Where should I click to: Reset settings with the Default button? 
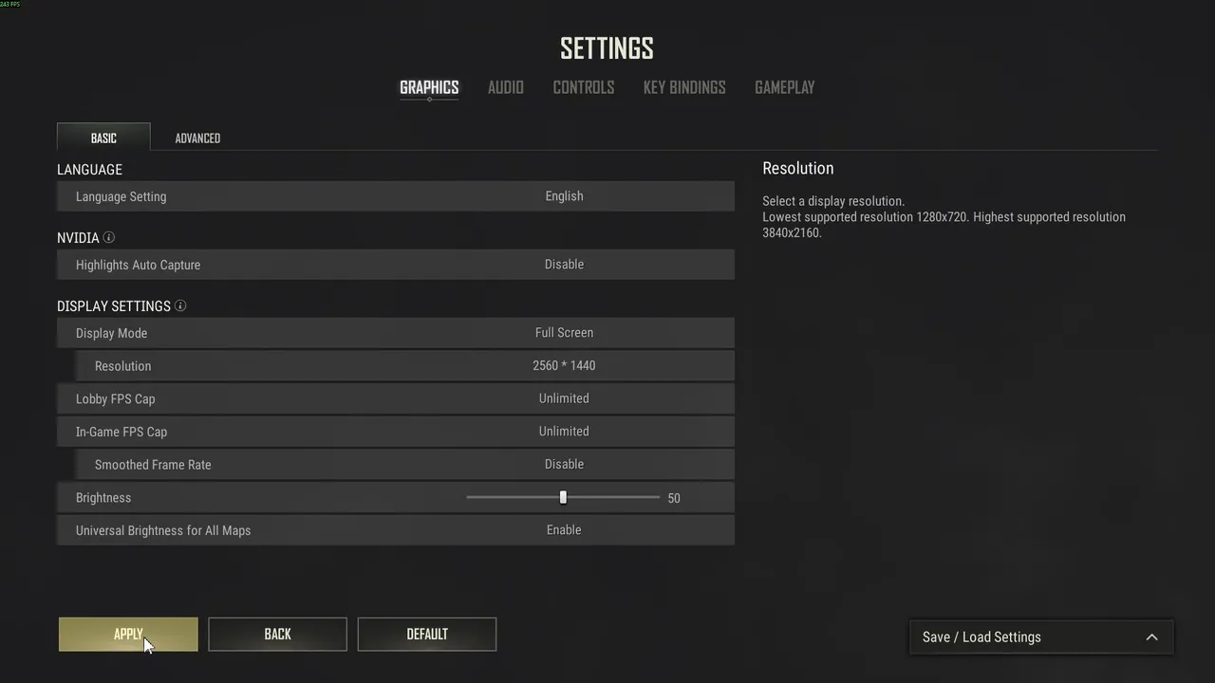(426, 635)
